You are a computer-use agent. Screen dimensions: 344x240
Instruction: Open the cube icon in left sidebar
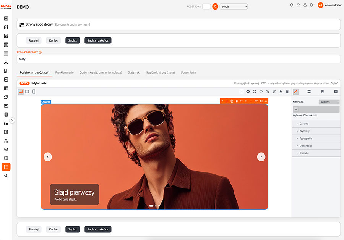coord(6,149)
